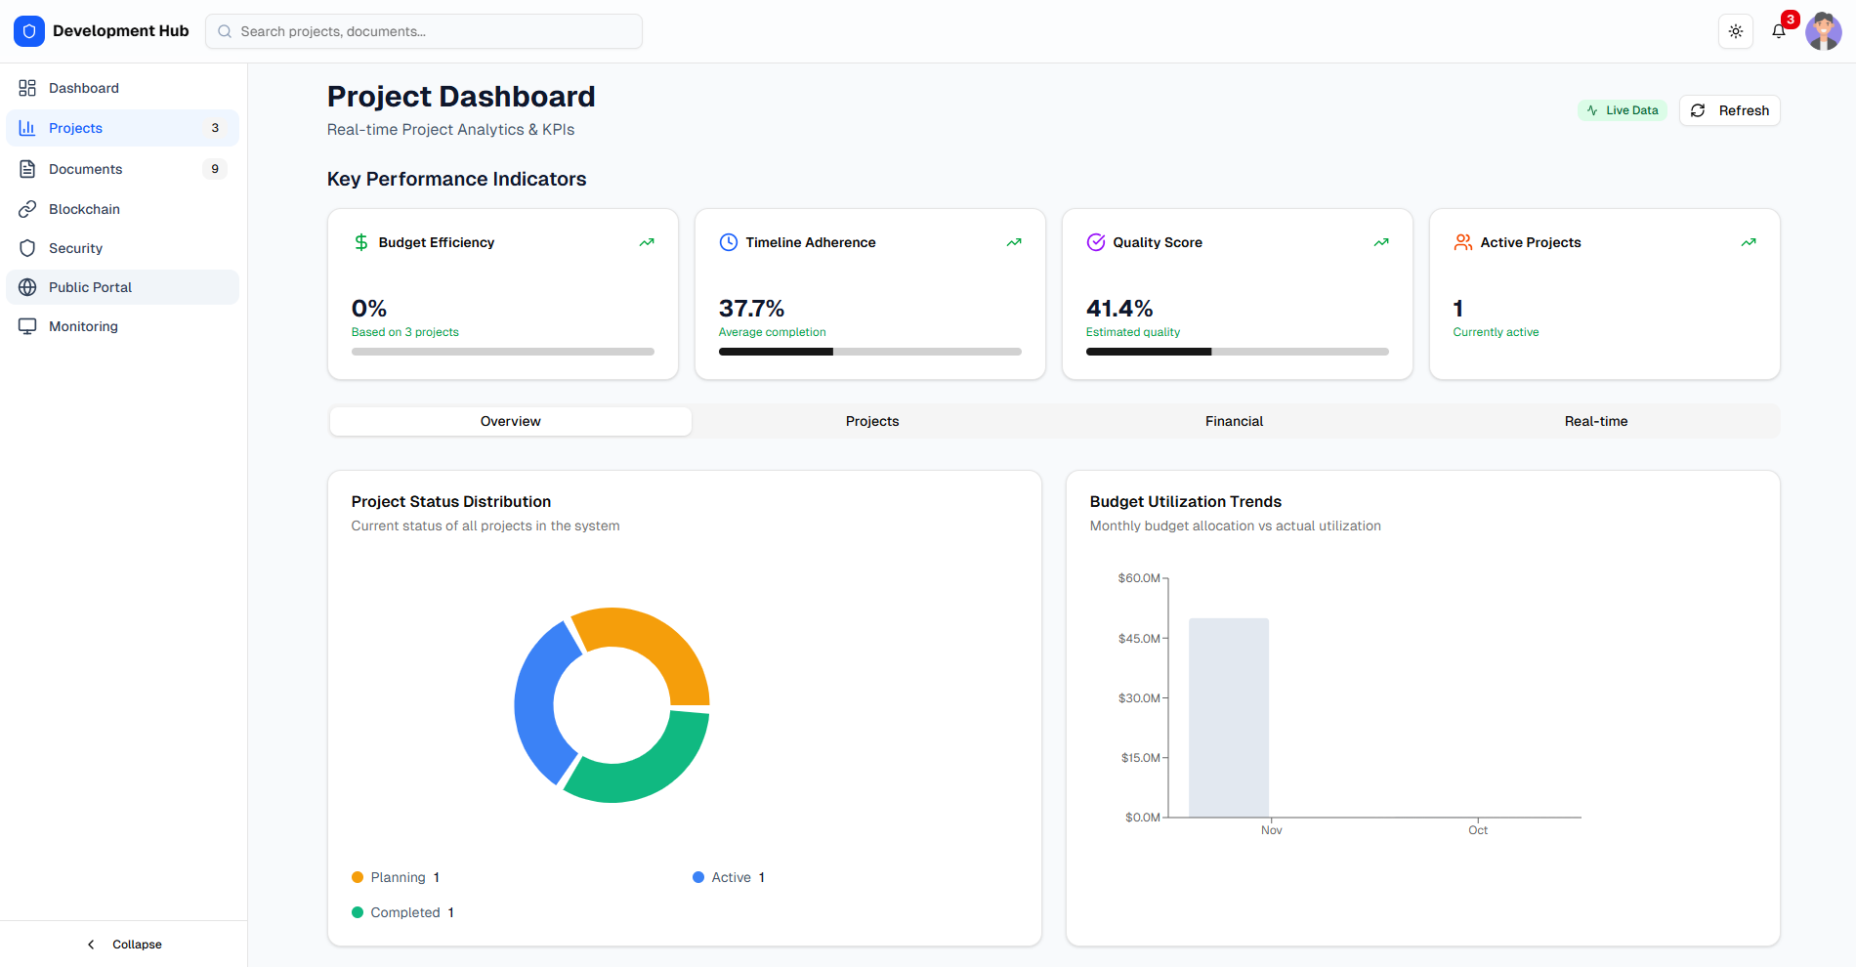This screenshot has width=1856, height=967.
Task: Open the Real-time tab
Action: click(x=1595, y=420)
